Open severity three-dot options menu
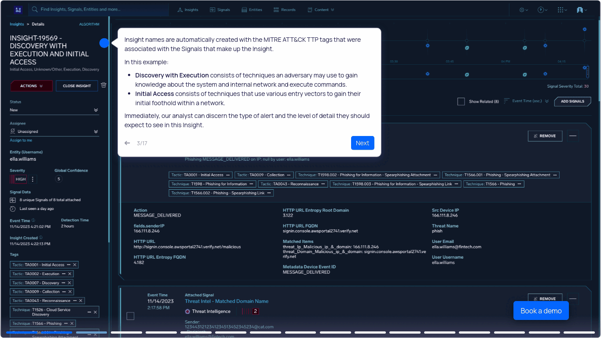The width and height of the screenshot is (601, 338). pyautogui.click(x=33, y=179)
